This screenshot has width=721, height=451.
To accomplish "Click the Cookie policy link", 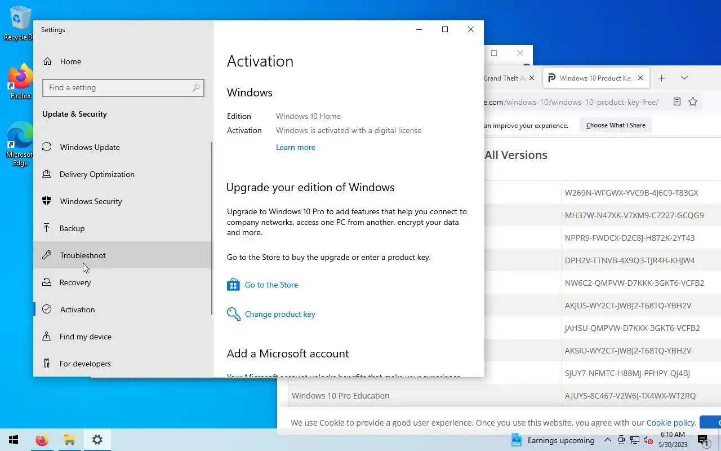I will point(670,422).
